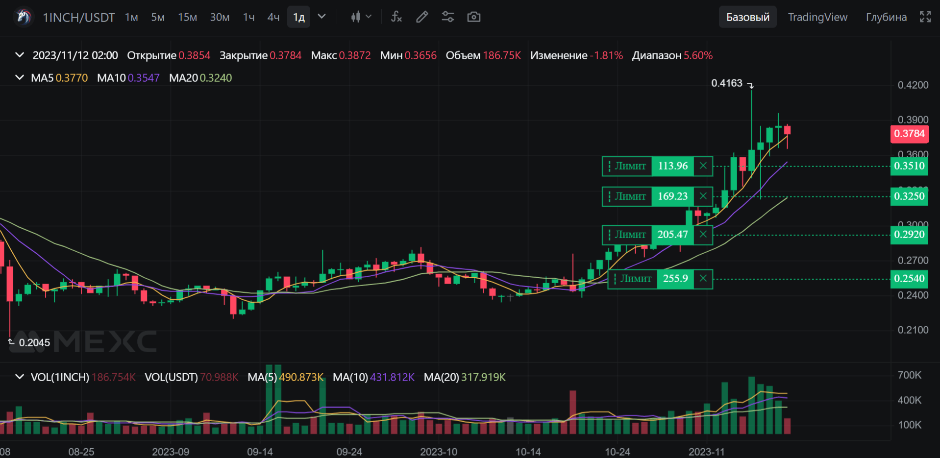940x458 pixels.
Task: Select the pencil drawing tool
Action: (422, 17)
